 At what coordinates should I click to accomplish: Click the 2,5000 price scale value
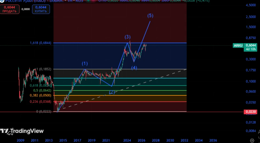(251, 17)
